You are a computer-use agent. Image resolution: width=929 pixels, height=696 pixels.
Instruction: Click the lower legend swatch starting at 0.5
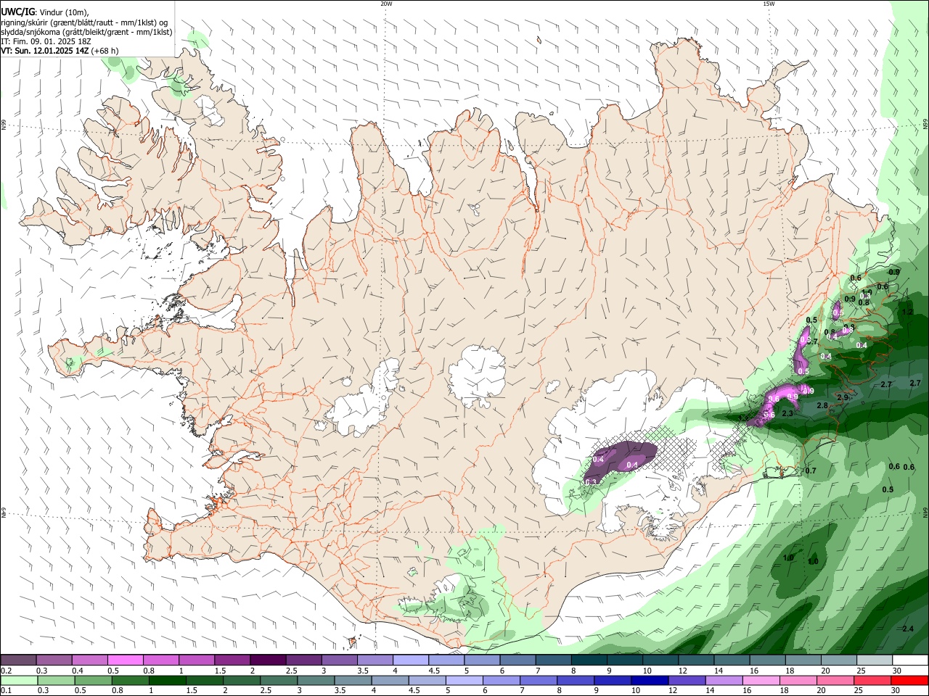click(x=93, y=681)
